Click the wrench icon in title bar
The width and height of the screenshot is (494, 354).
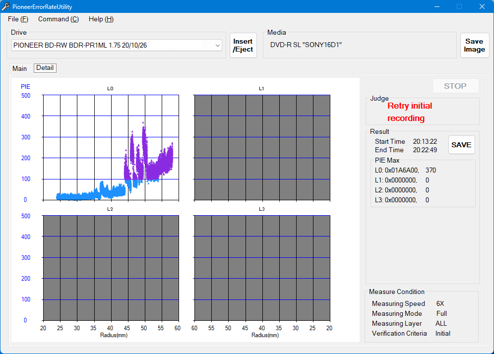click(x=5, y=6)
